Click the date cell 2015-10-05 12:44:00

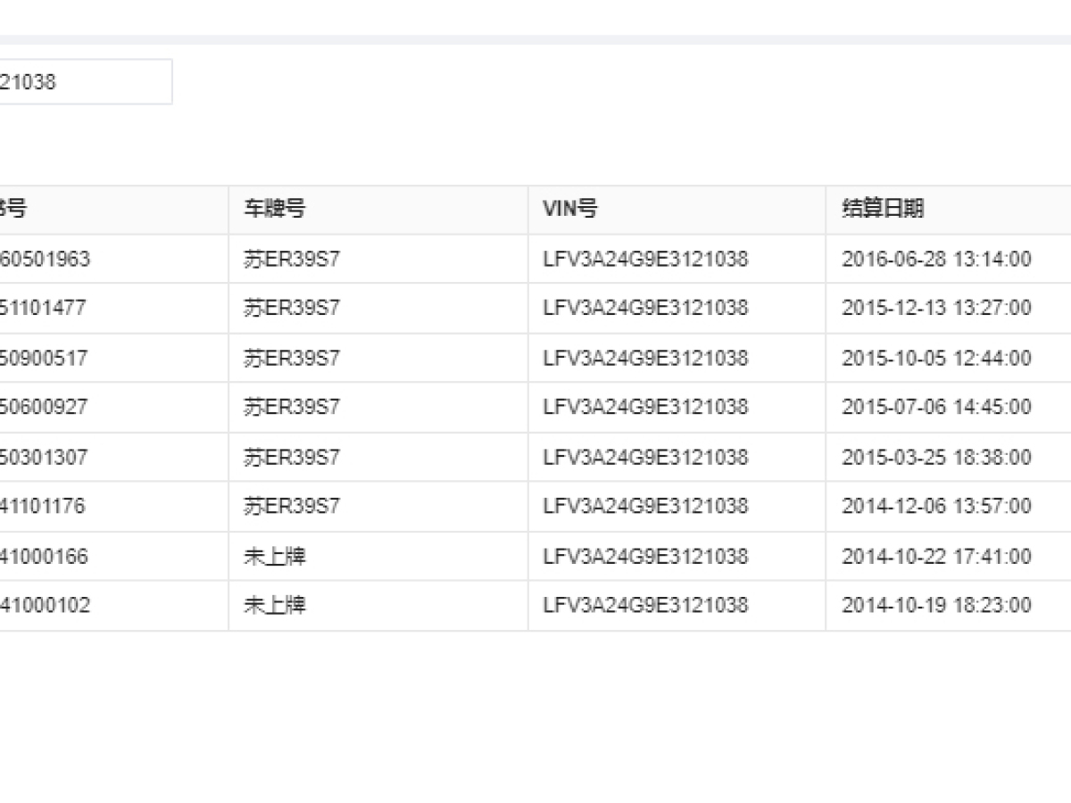936,358
